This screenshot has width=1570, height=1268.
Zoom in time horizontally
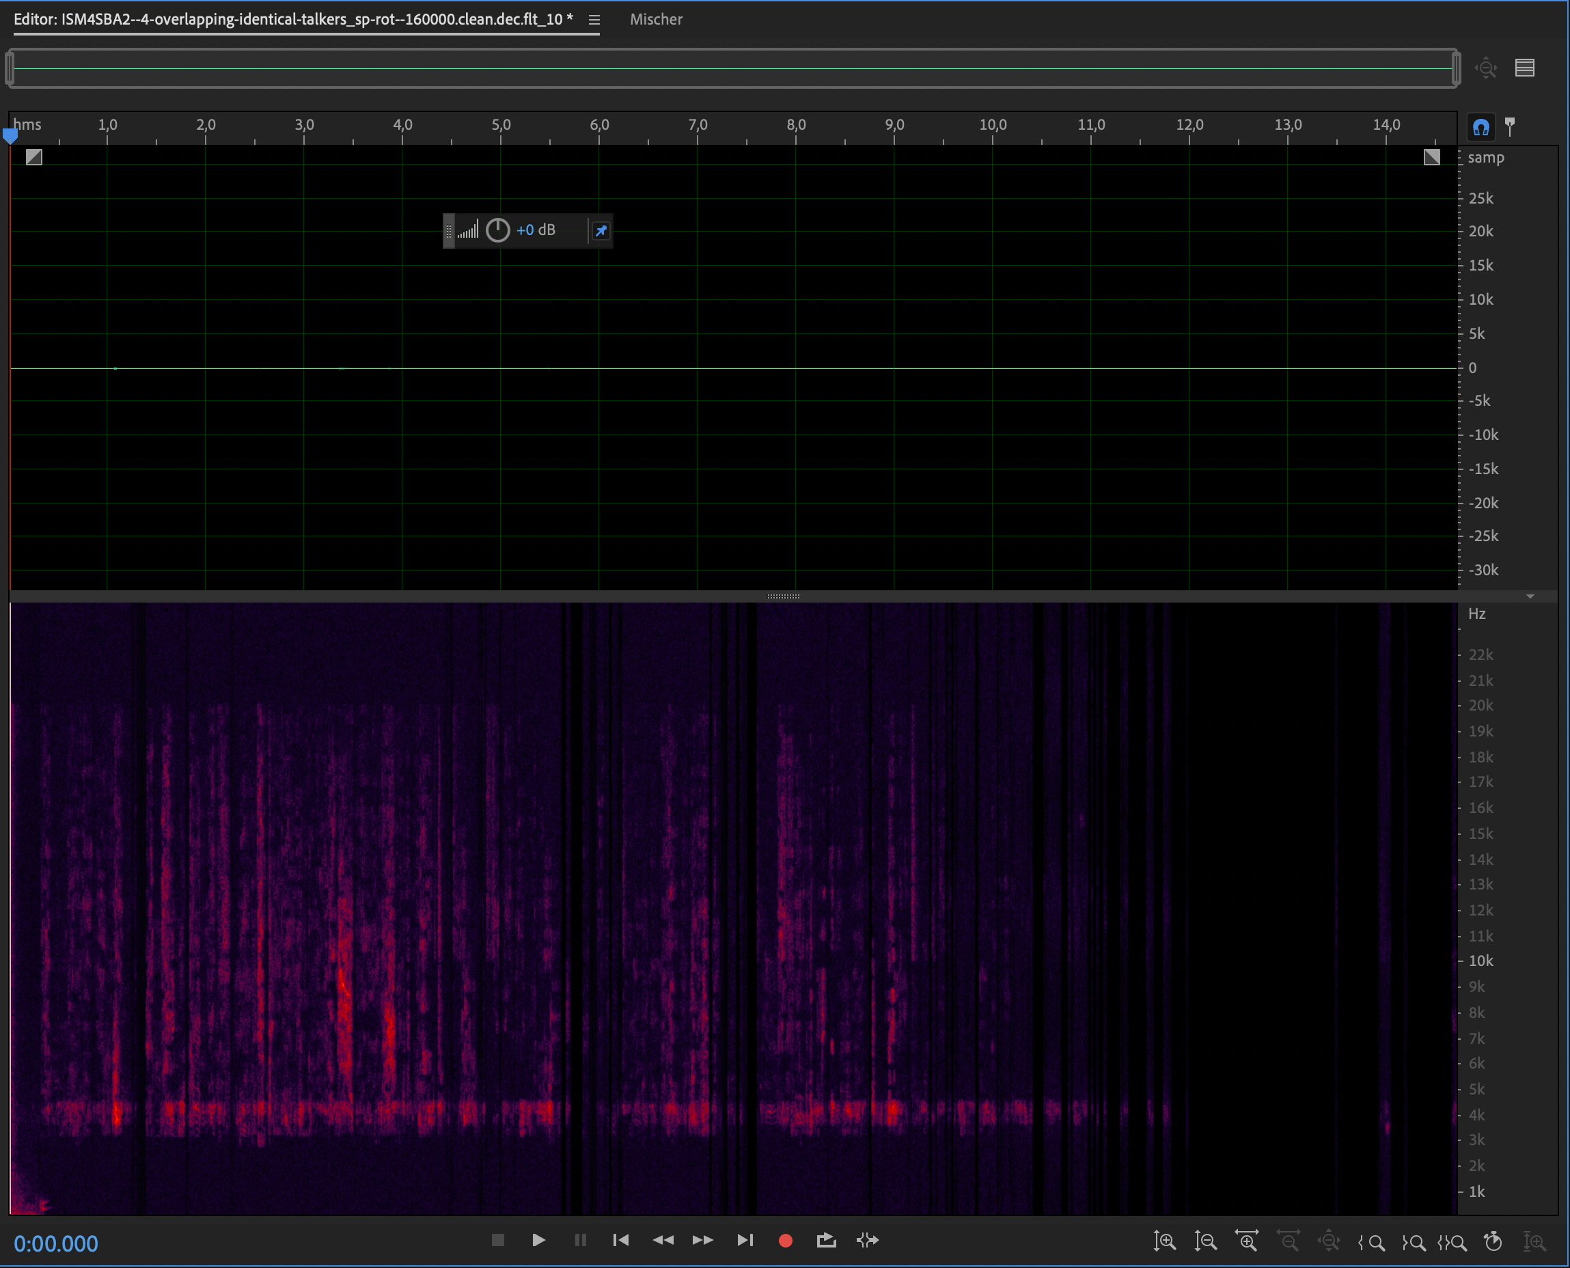1247,1241
